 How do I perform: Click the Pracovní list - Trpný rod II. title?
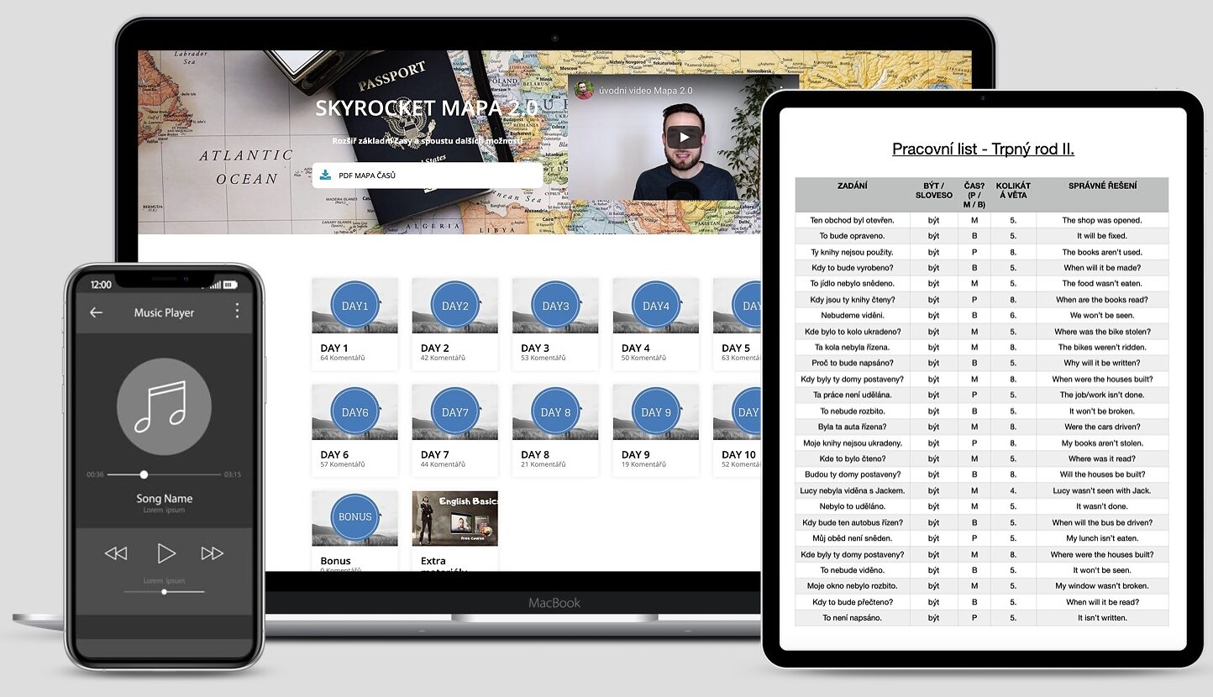point(983,149)
